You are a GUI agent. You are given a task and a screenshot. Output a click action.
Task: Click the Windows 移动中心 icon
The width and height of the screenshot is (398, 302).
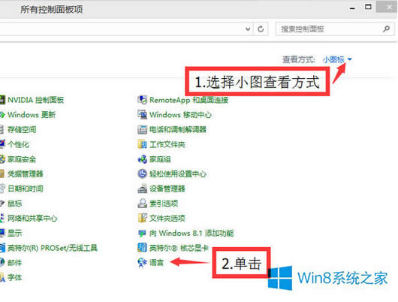[142, 114]
